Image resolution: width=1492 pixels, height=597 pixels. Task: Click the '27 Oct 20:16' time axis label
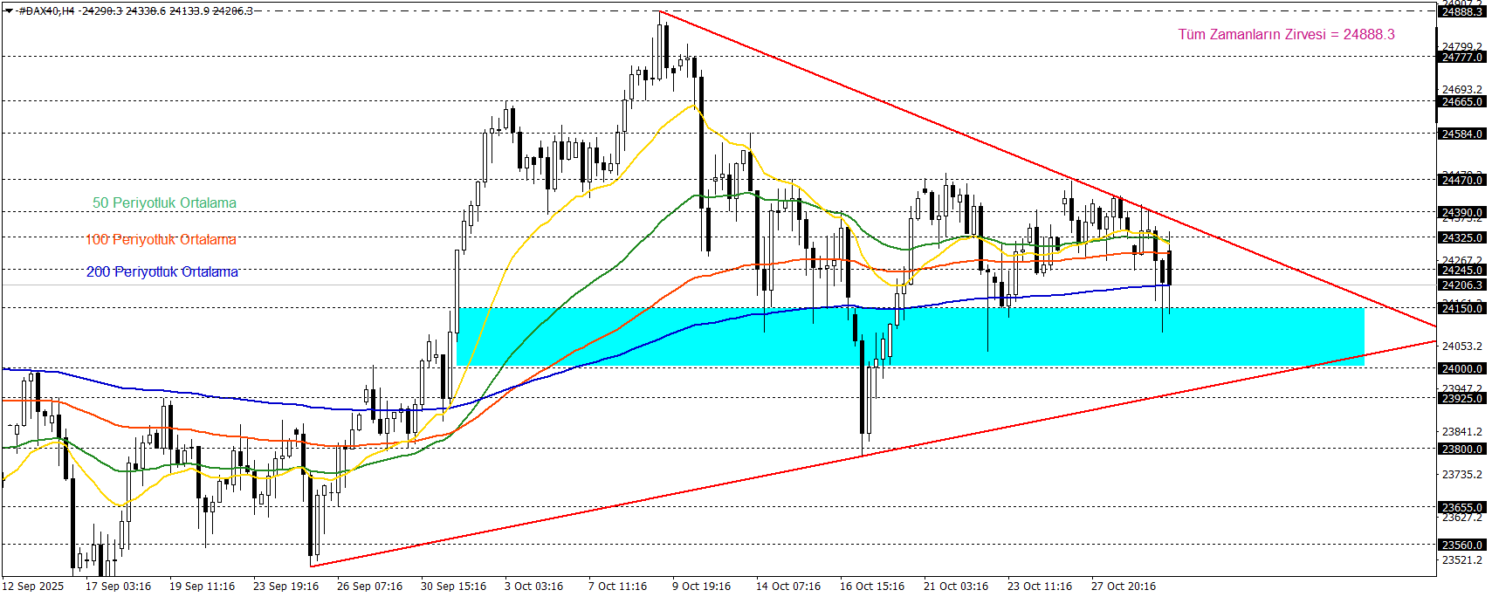(x=1124, y=586)
